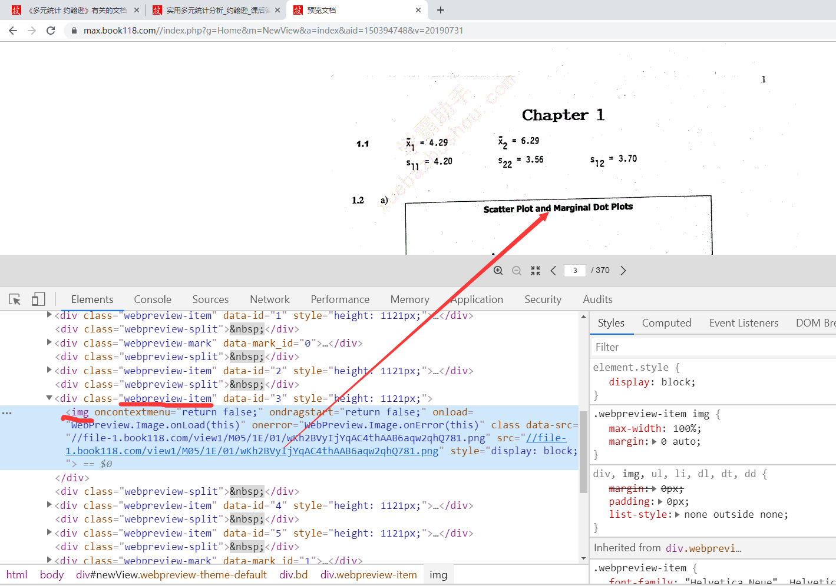Select the inspect element picker tool
Screen dimensions: 836x586
[15, 299]
